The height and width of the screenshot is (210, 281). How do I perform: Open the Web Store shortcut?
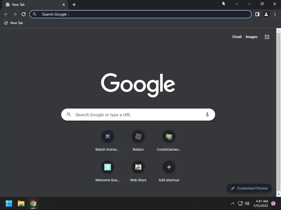click(x=138, y=171)
